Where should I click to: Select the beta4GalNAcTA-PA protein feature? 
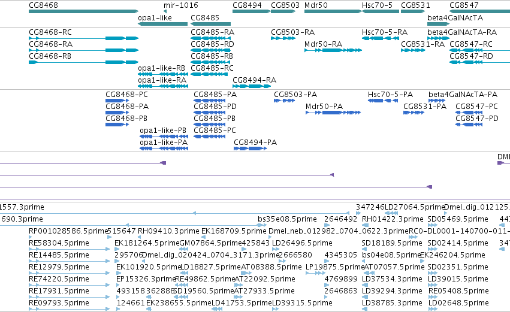coord(437,101)
